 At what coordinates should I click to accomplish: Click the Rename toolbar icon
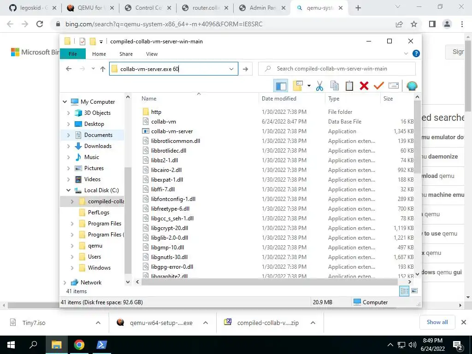click(x=394, y=86)
